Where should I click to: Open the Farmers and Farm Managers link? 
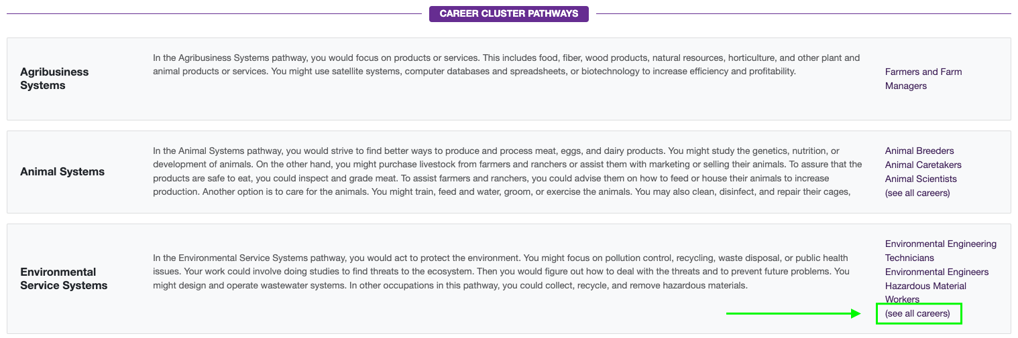coord(923,79)
